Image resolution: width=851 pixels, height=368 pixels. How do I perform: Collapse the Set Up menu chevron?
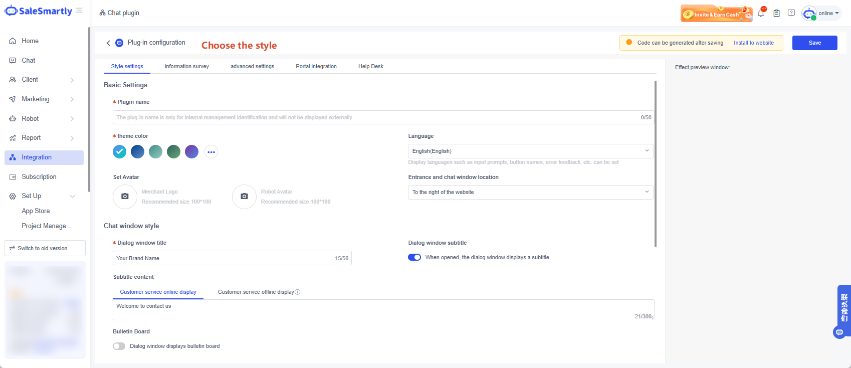(x=72, y=196)
